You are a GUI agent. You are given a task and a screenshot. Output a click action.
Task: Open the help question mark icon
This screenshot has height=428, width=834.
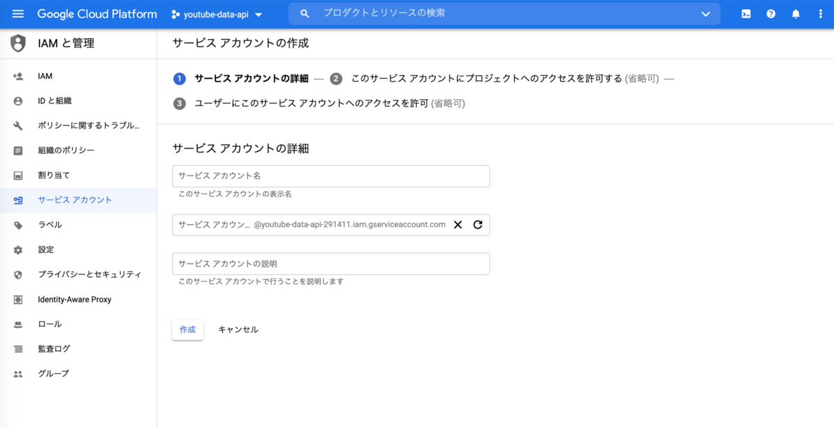771,14
